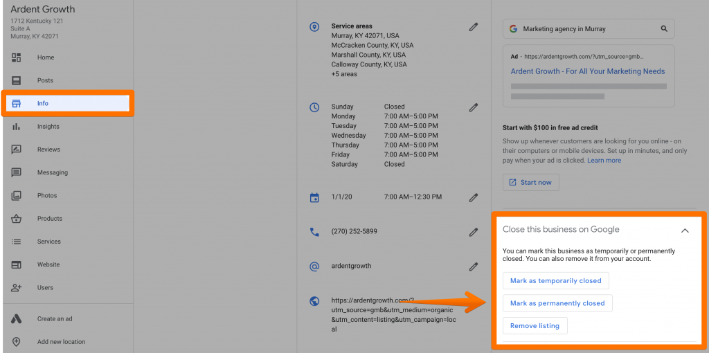
Task: Click the +5 areas text
Action: click(x=344, y=74)
